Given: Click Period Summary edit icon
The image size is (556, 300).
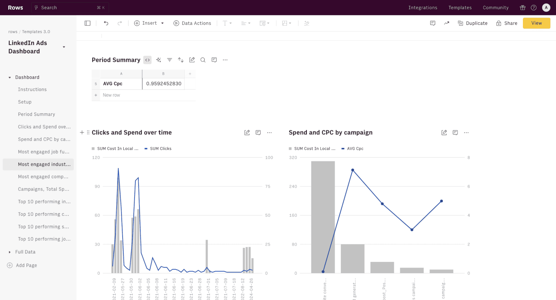Looking at the screenshot, I should tap(192, 60).
